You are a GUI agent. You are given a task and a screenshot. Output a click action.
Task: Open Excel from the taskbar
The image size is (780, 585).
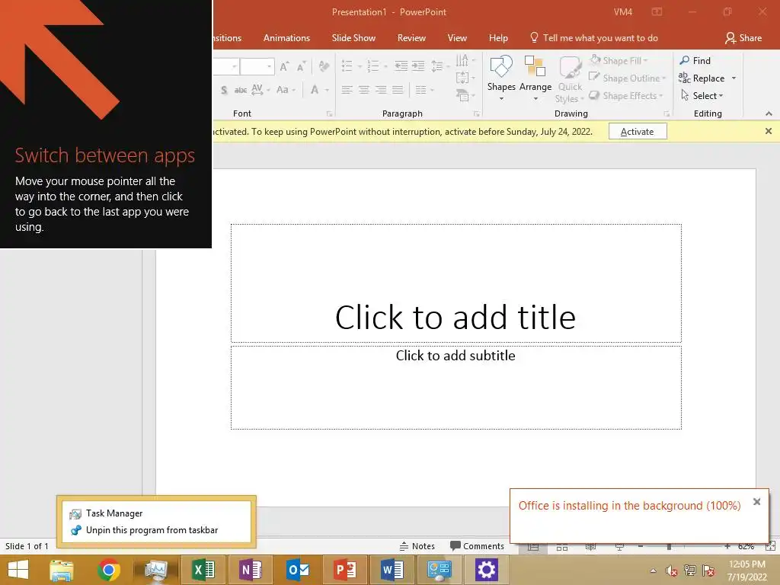[203, 570]
